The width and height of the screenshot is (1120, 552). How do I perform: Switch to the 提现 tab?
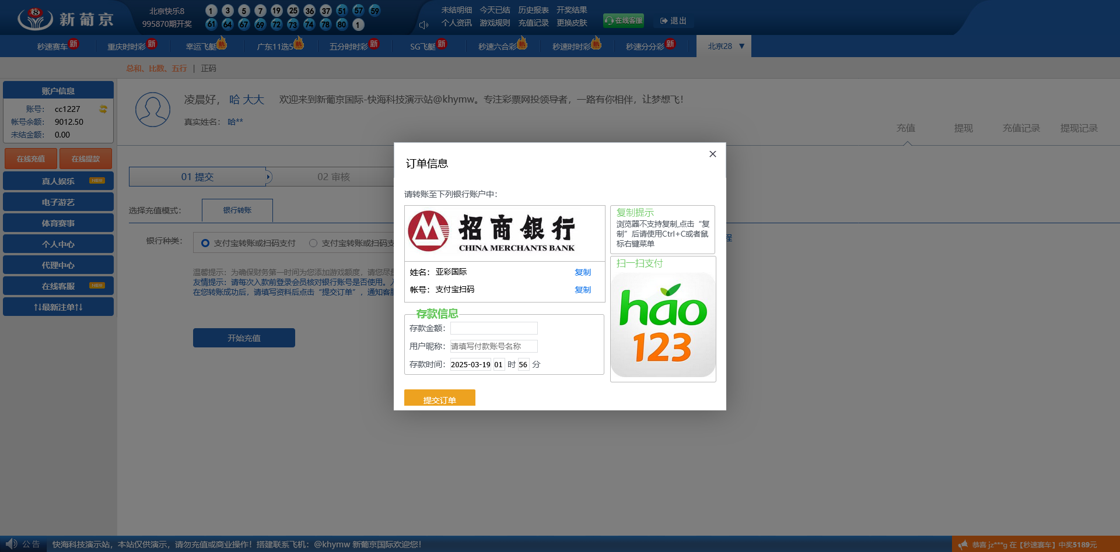pyautogui.click(x=964, y=128)
